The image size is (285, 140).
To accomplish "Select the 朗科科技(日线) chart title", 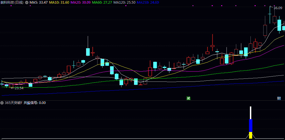I will click(12, 2).
